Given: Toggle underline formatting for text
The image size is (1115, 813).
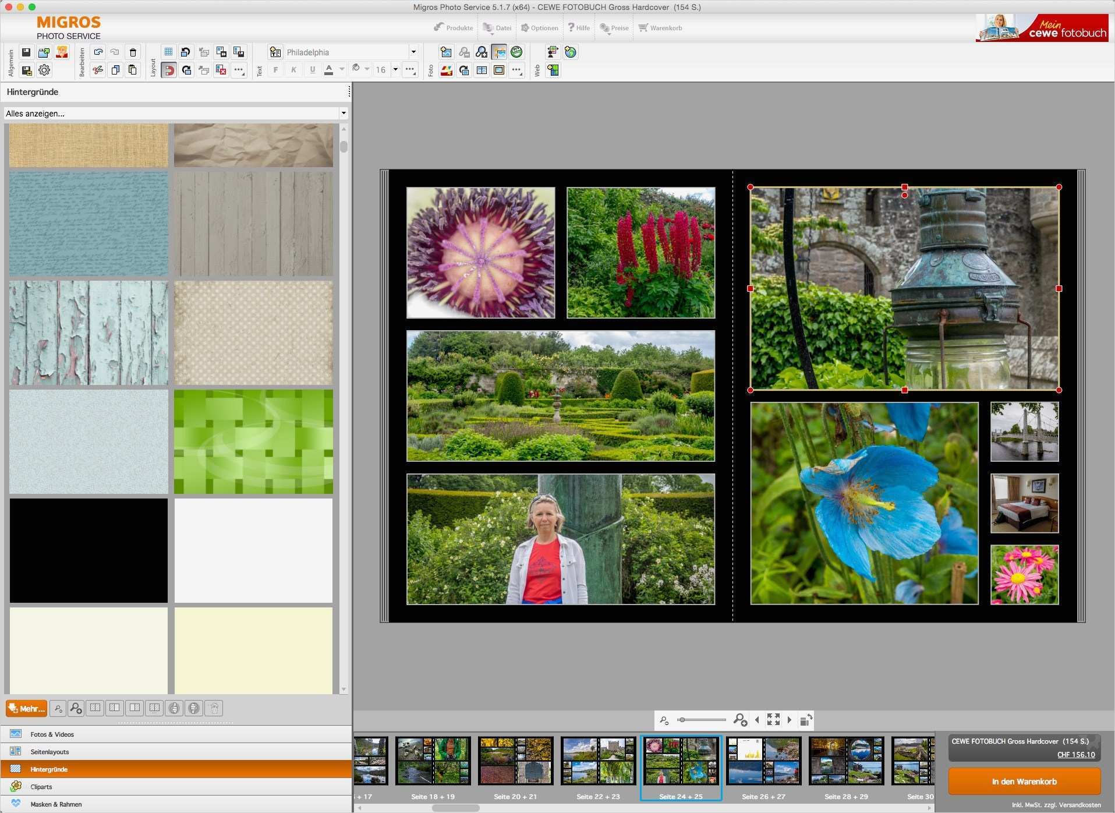Looking at the screenshot, I should (312, 70).
